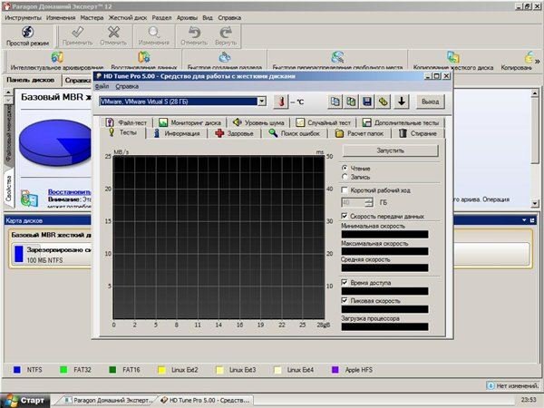Click the Восстановить link in Paragon
This screenshot has width=544, height=408.
(x=69, y=192)
